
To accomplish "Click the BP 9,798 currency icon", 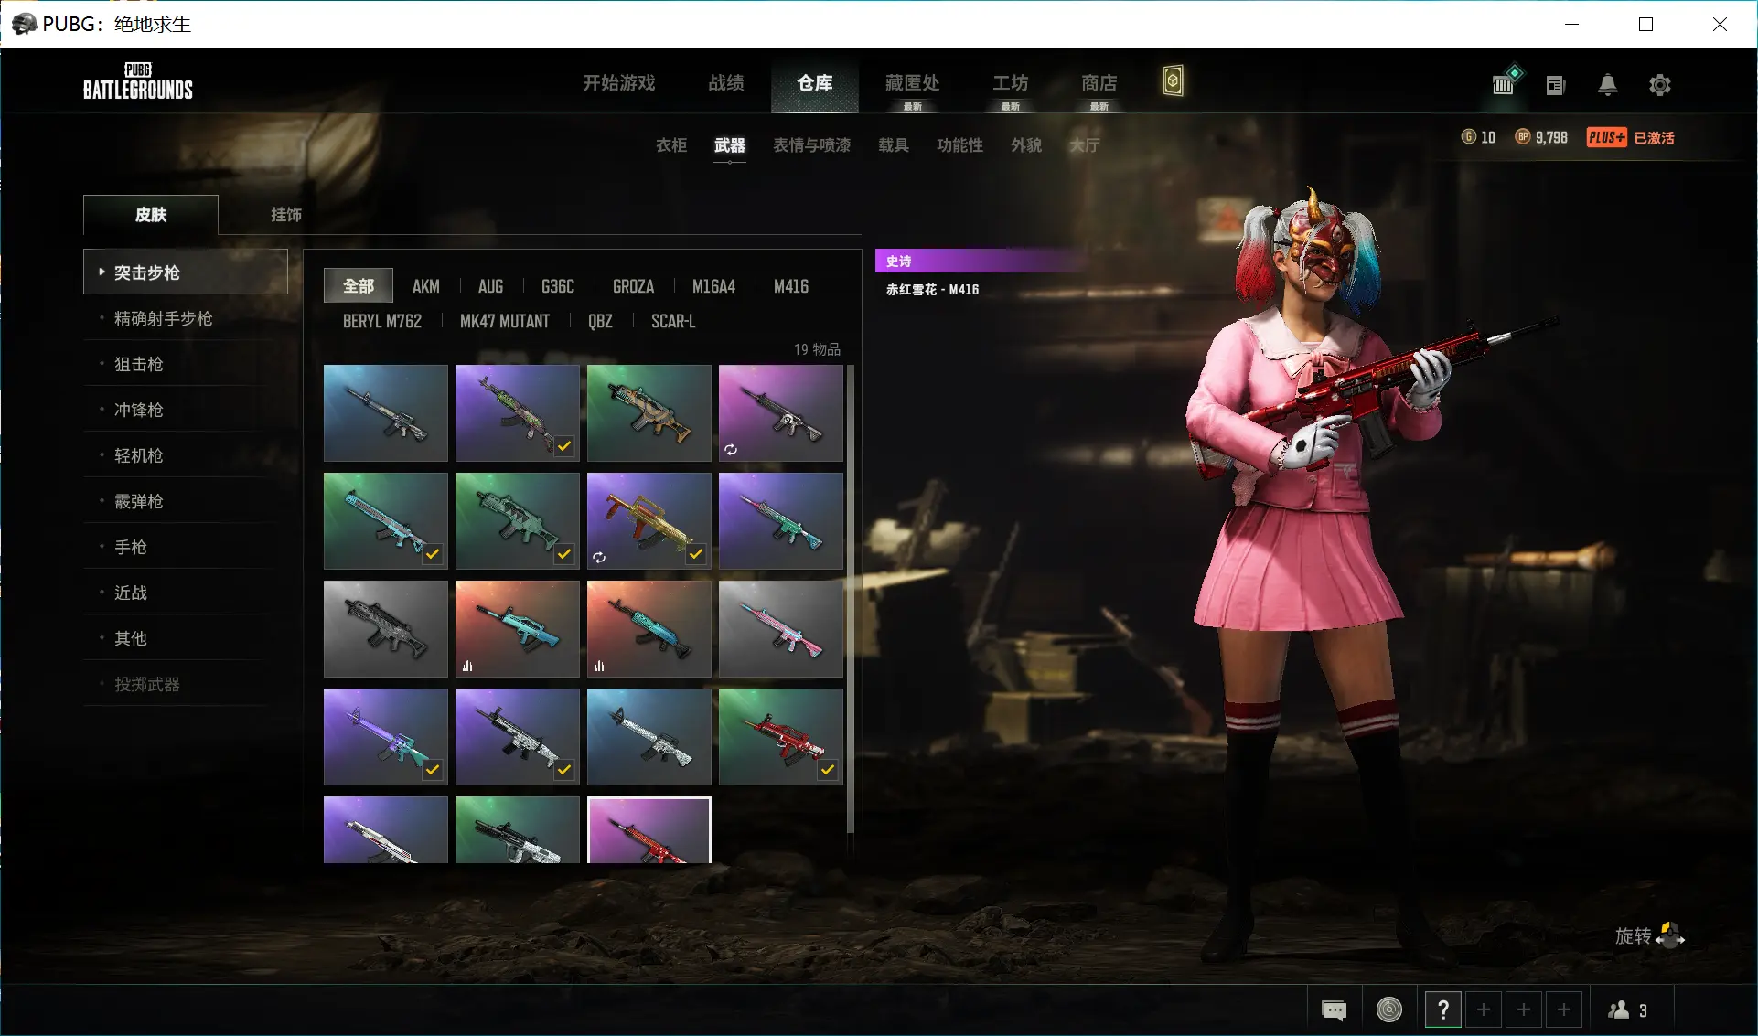I will click(1522, 137).
